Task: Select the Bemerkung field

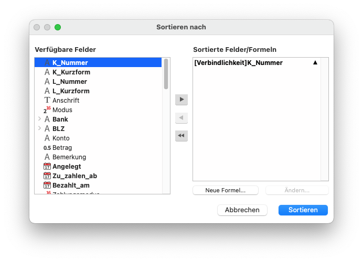Action: point(69,157)
